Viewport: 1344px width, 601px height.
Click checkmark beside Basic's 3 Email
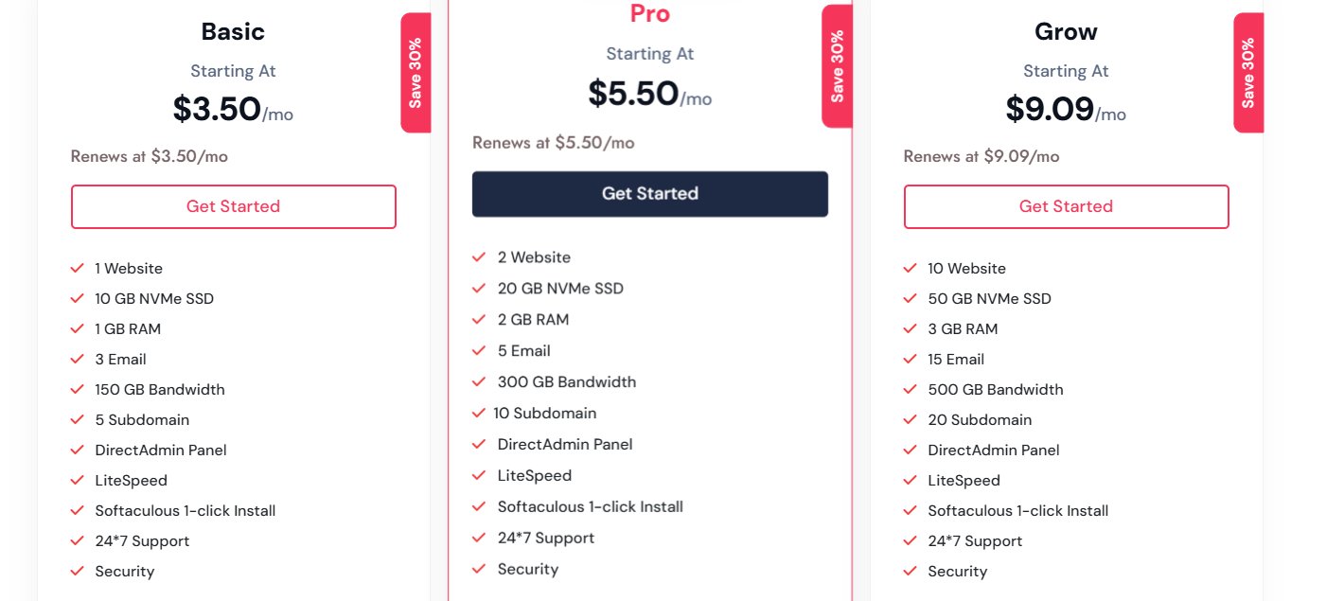(78, 360)
